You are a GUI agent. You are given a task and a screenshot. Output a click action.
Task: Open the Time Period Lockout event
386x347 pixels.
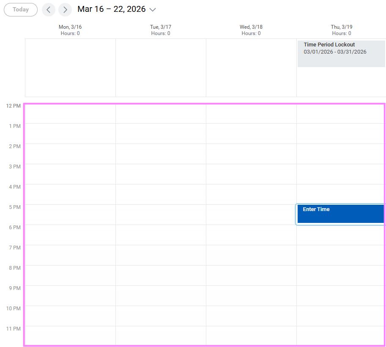(341, 53)
